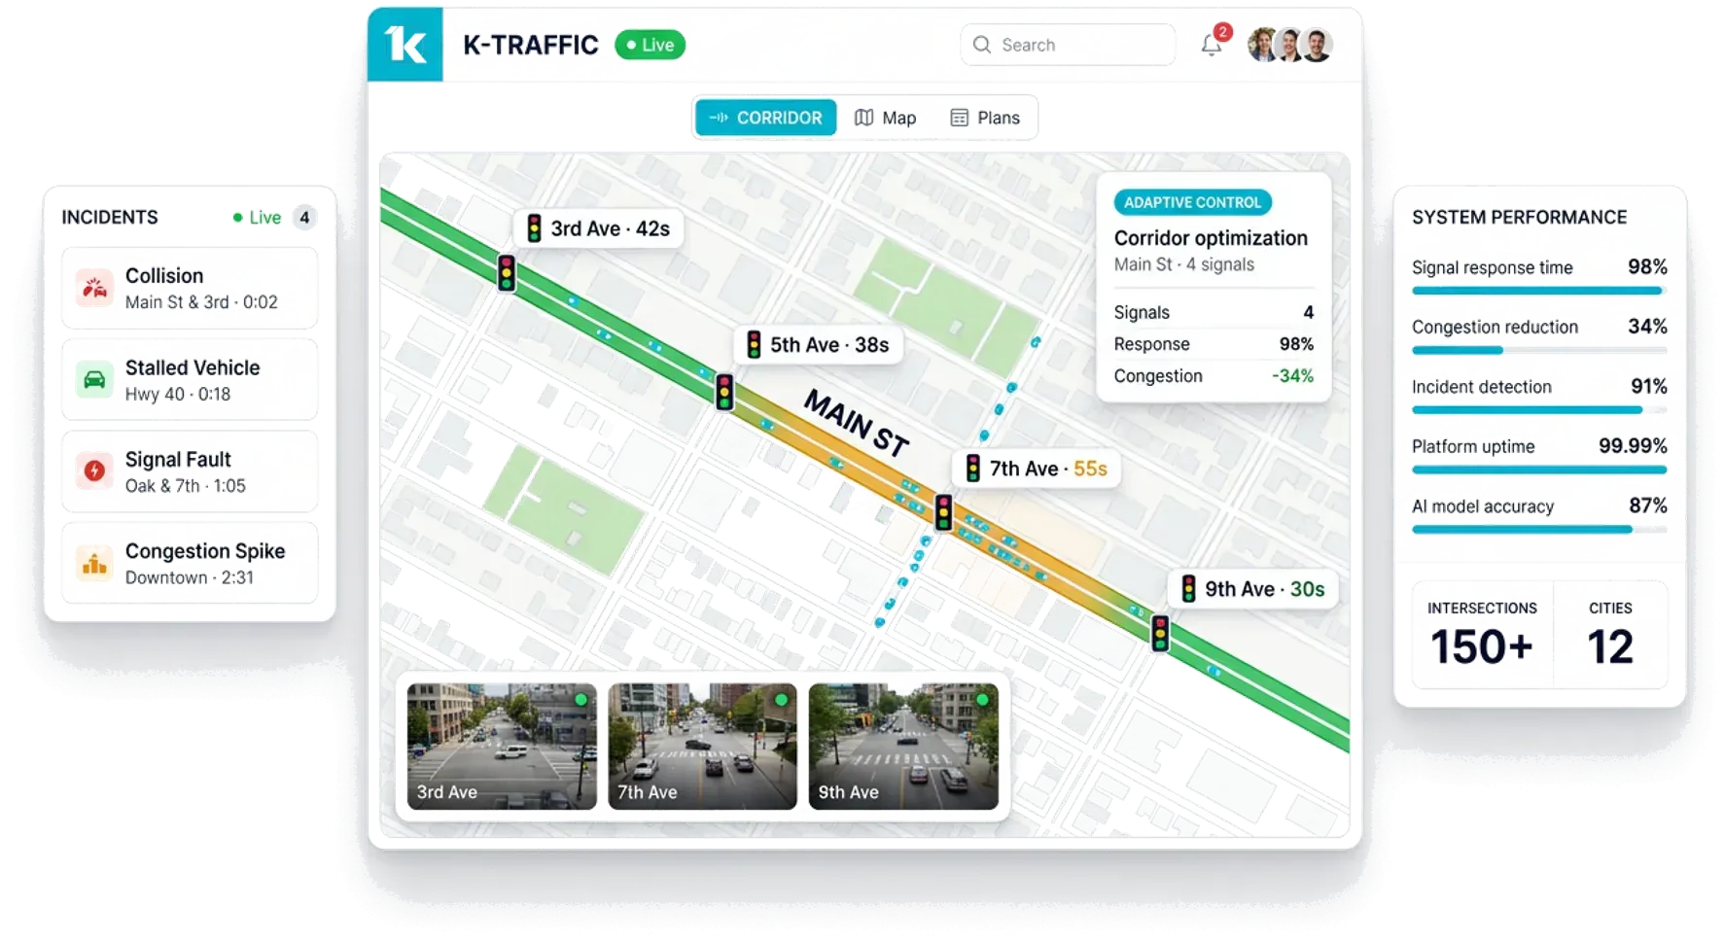Click the Signal response time progress bar
The height and width of the screenshot is (942, 1725).
tap(1539, 291)
